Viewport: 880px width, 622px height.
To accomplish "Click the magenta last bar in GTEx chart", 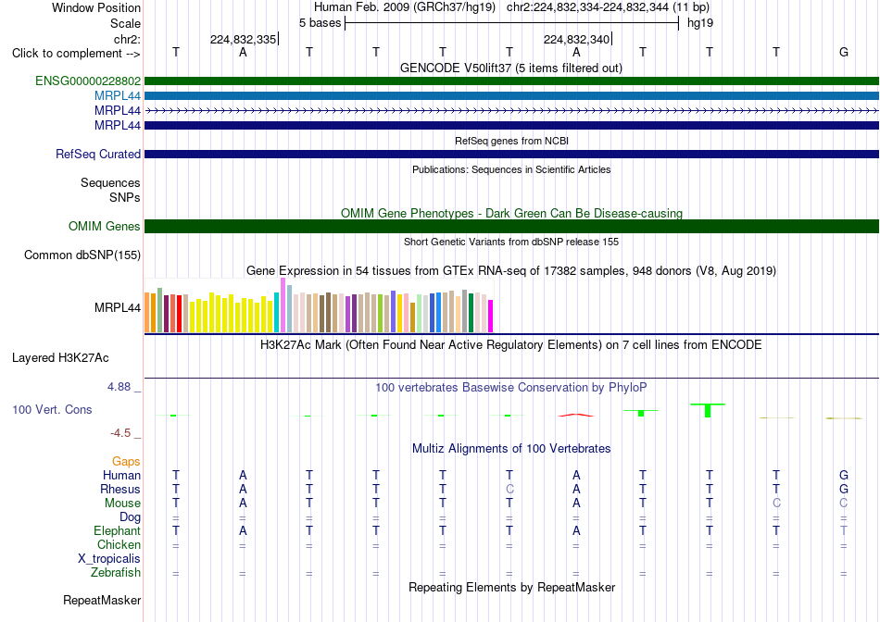I will pos(490,317).
